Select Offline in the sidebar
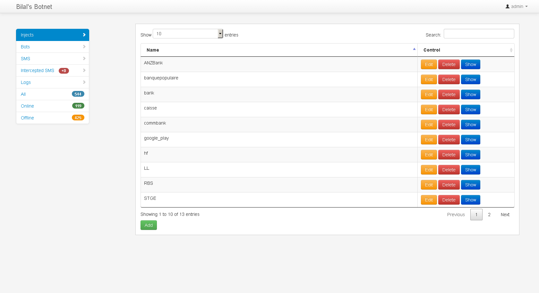This screenshot has width=539, height=293. [x=27, y=118]
